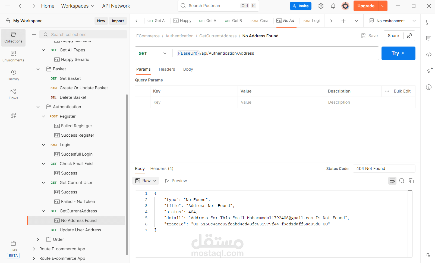Copy the share link icon
435x263 pixels.
(409, 36)
